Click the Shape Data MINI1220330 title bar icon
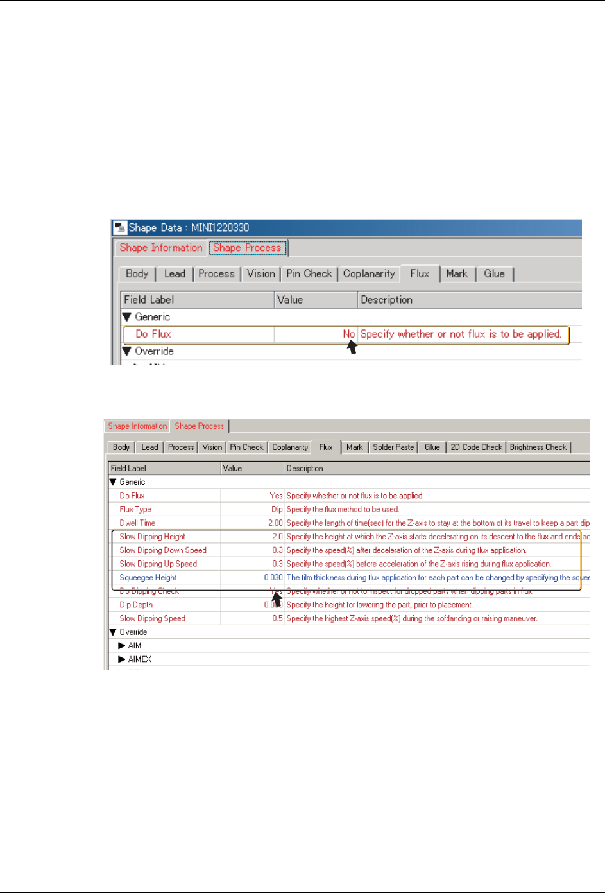605x893 pixels. click(120, 228)
